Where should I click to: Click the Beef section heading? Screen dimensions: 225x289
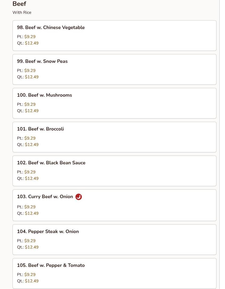(x=19, y=4)
